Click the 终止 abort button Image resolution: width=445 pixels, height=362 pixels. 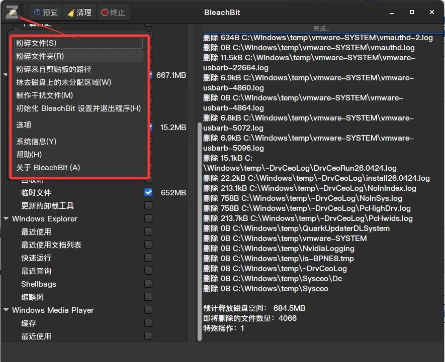pyautogui.click(x=113, y=12)
